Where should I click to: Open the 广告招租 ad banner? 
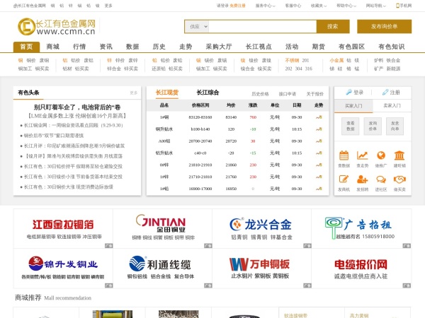pyautogui.click(x=361, y=228)
